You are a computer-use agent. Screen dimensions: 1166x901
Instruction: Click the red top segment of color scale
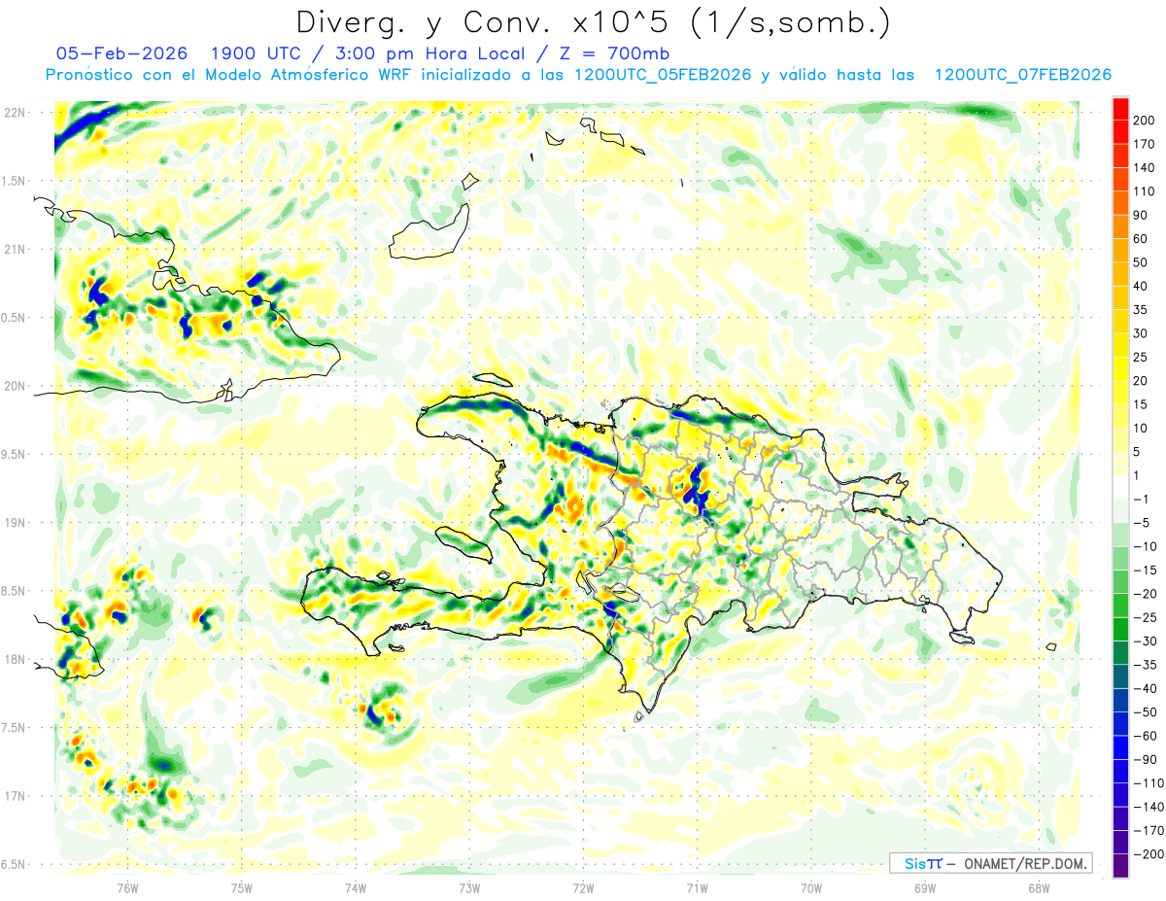[x=1120, y=109]
